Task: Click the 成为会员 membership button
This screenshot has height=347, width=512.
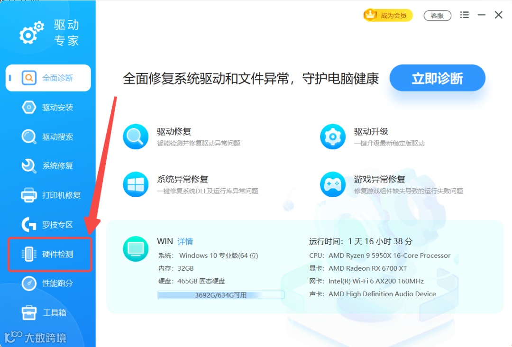Action: [388, 15]
